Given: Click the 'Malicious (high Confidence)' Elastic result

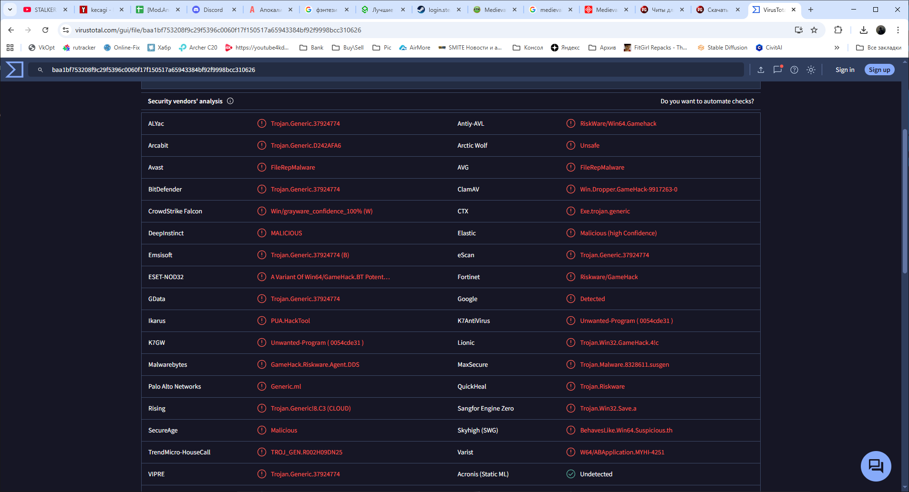Looking at the screenshot, I should 619,233.
